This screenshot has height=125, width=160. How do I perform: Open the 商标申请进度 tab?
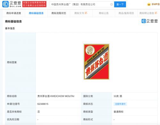click(14, 13)
